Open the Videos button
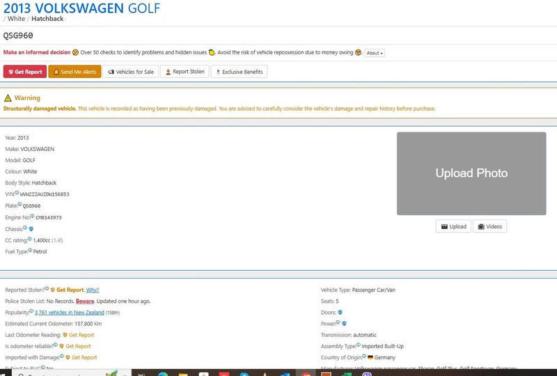The image size is (557, 376). (x=490, y=226)
